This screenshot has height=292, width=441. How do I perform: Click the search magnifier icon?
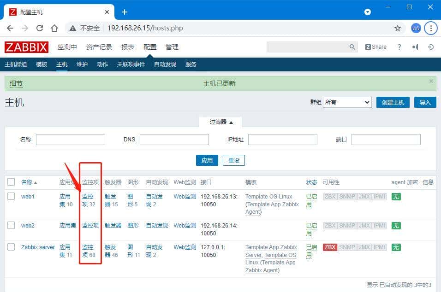352,47
